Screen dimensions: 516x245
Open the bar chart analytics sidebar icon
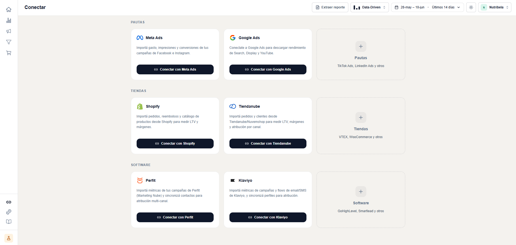9,20
